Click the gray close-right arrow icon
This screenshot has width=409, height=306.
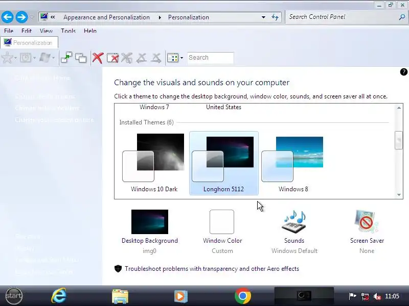coord(156,58)
